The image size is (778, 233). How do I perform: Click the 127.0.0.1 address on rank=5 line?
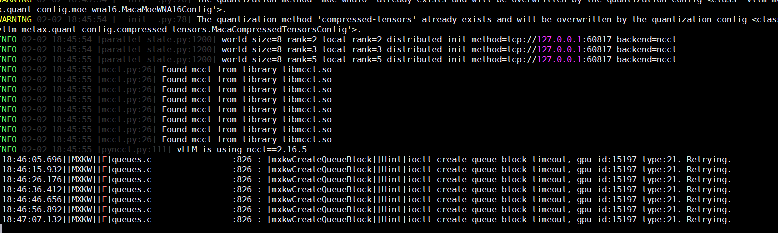[x=559, y=59]
